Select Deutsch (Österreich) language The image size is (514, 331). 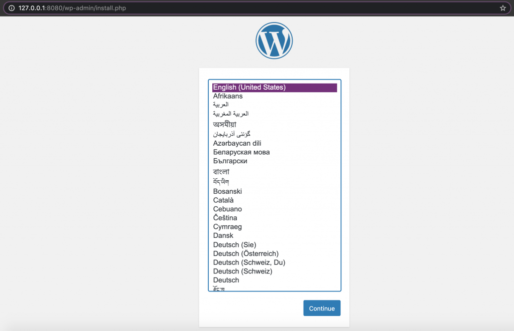(246, 254)
